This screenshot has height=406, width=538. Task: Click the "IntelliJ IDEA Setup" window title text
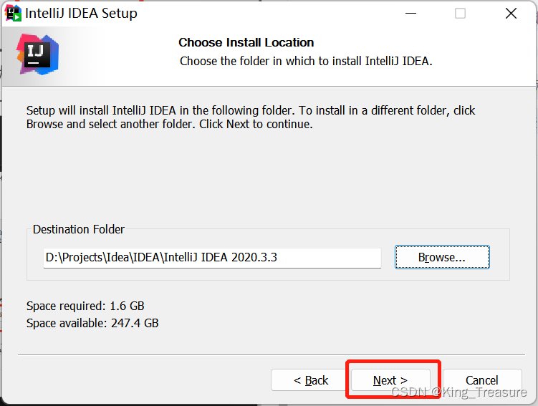click(x=82, y=14)
